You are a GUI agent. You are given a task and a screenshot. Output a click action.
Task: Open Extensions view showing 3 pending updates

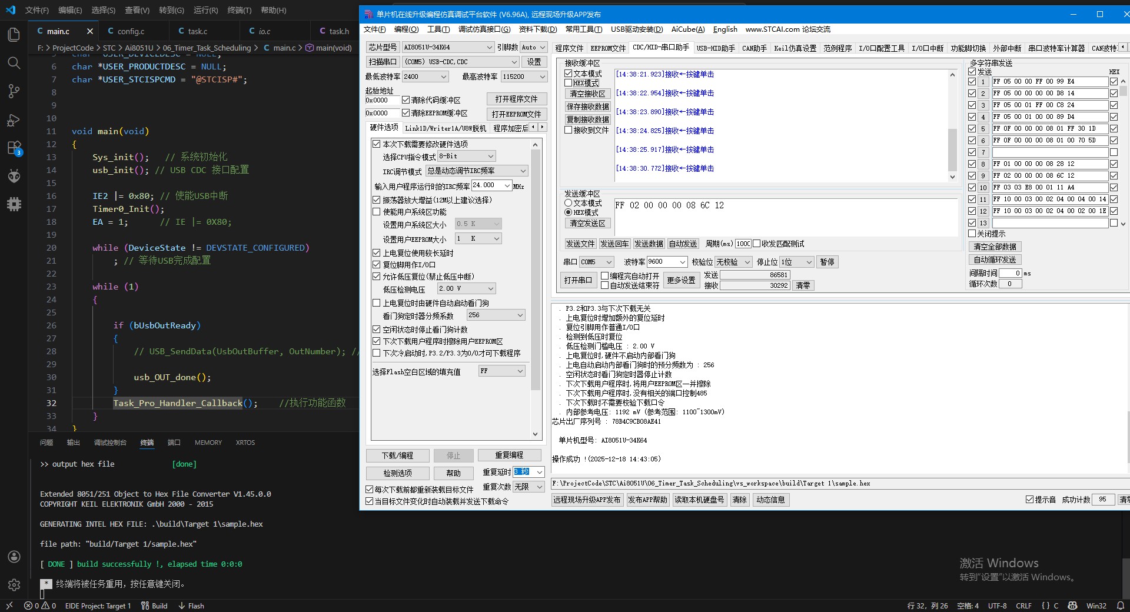point(14,148)
